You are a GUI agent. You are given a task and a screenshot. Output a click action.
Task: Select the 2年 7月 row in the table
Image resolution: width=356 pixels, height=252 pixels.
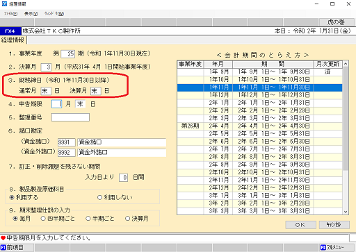click(260, 149)
